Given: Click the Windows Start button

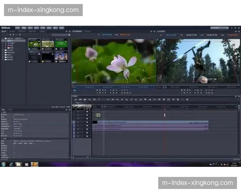Looking at the screenshot, I should (x=4, y=164).
